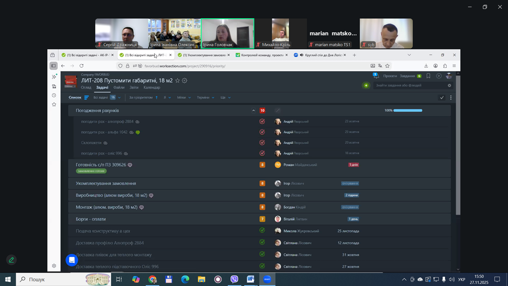Screen dimensions: 508x286
Task: Toggle done check for 'Доставка профілю Алюпроф 2884'
Action: 262,242
